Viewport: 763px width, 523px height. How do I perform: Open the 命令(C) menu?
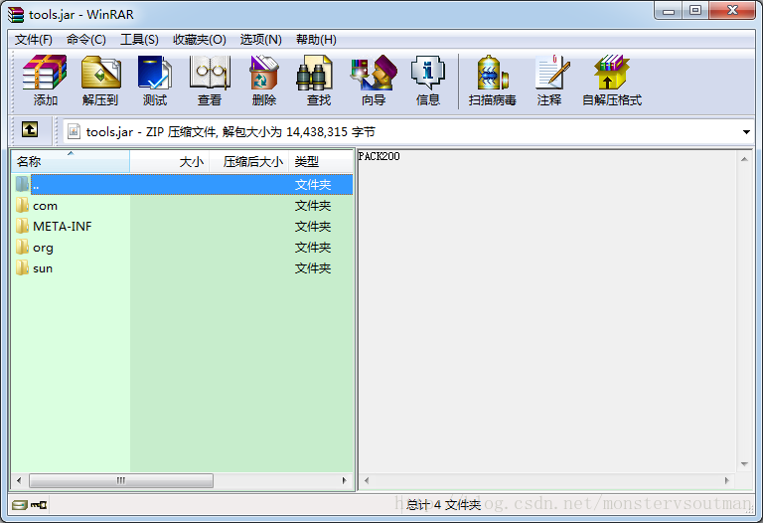coord(86,40)
